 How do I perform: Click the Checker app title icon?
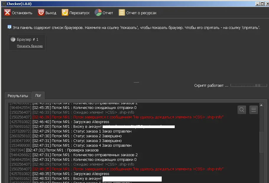point(4,4)
